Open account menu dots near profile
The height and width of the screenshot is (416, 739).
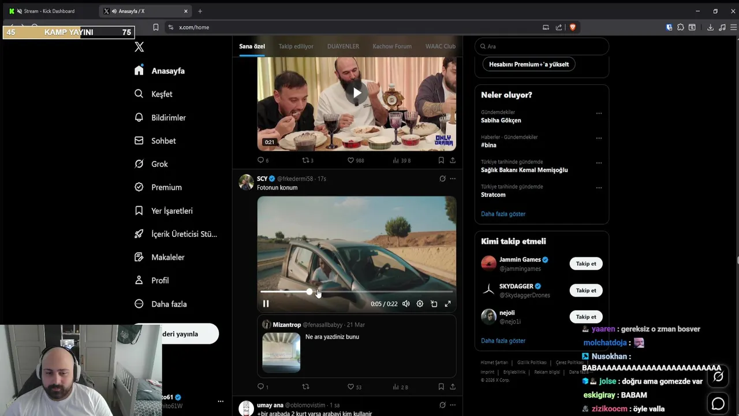(x=220, y=401)
